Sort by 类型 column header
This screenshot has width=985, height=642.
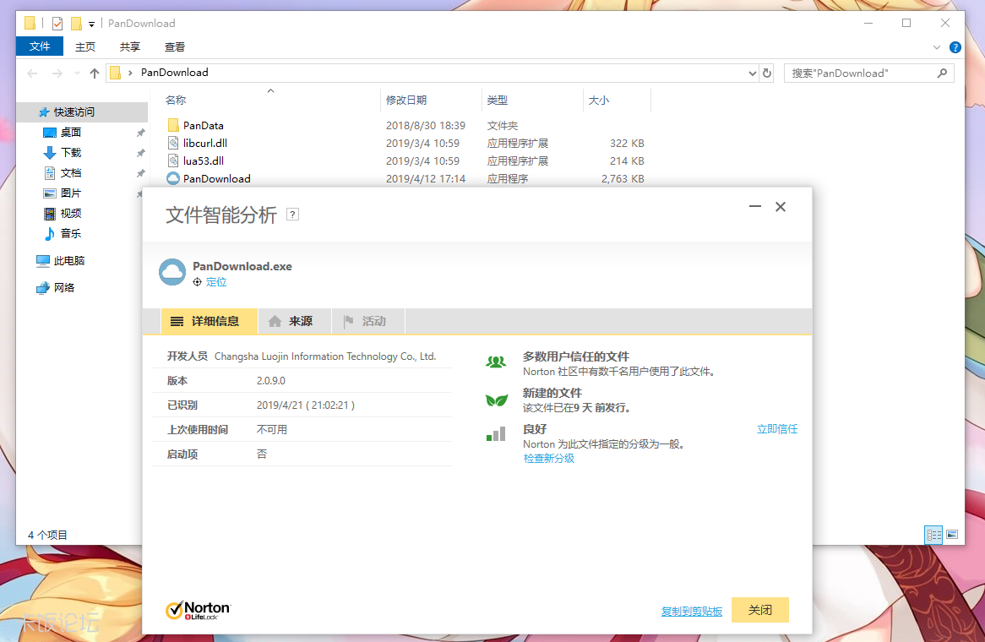click(498, 100)
